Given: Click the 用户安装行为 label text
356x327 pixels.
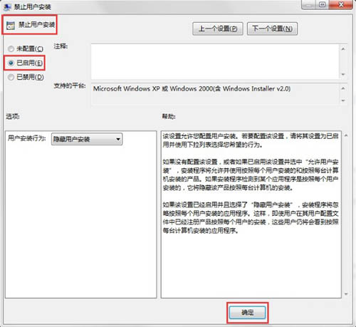Looking at the screenshot, I should pyautogui.click(x=27, y=138).
